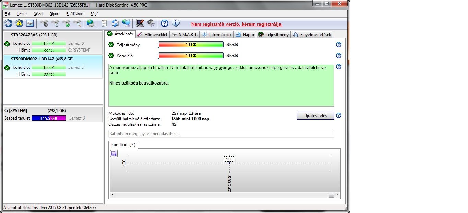Click status bar Állapot utoljára frissítve text
Screen dimensions: 468x213
(50, 208)
